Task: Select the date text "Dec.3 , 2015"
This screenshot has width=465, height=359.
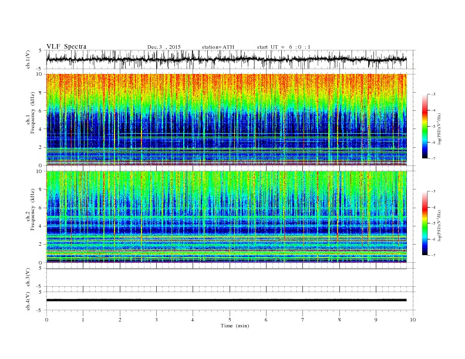Action: 164,47
